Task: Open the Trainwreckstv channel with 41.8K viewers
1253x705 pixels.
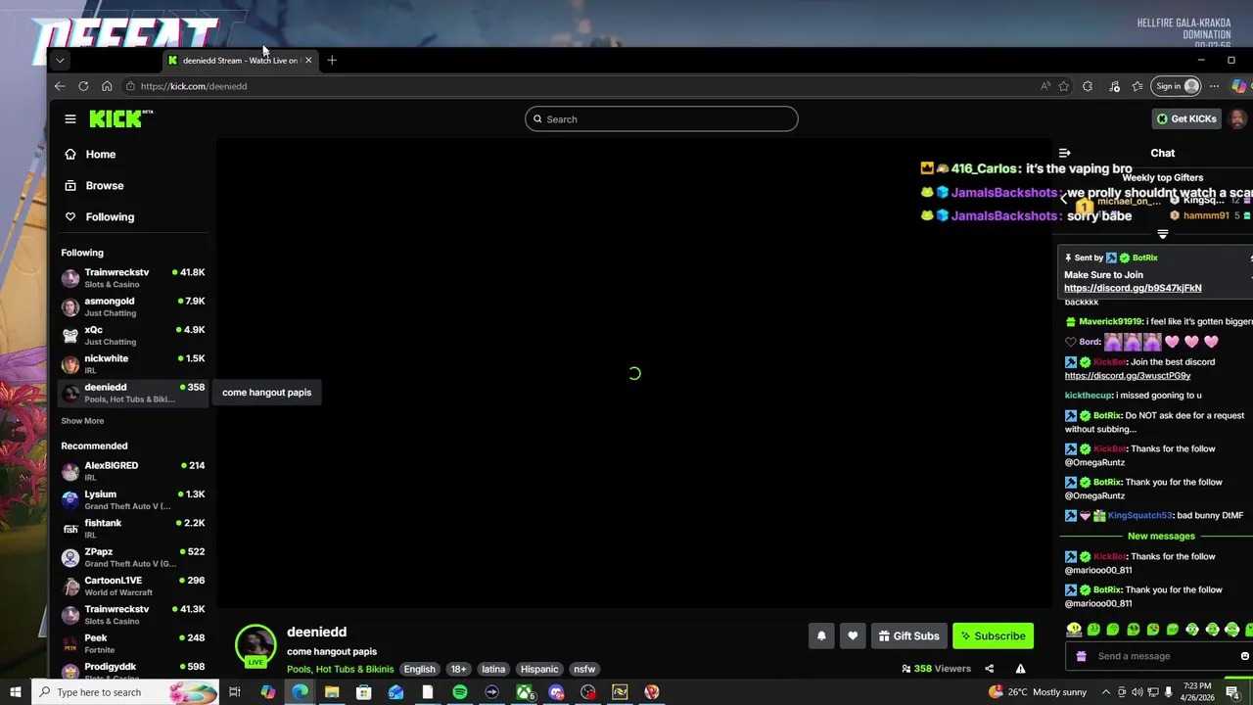Action: click(x=133, y=278)
